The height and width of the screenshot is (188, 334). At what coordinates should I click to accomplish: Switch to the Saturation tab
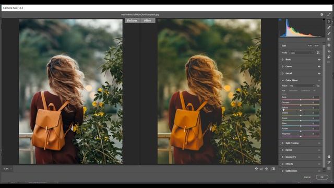(x=293, y=90)
